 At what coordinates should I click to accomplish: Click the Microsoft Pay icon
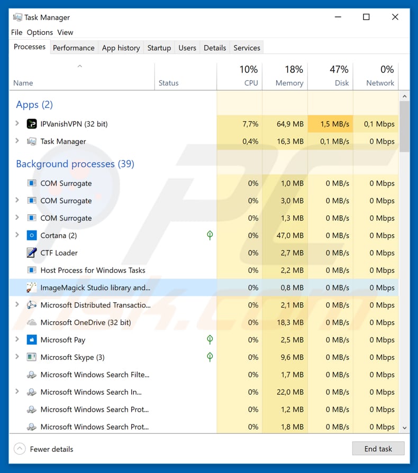coord(32,340)
